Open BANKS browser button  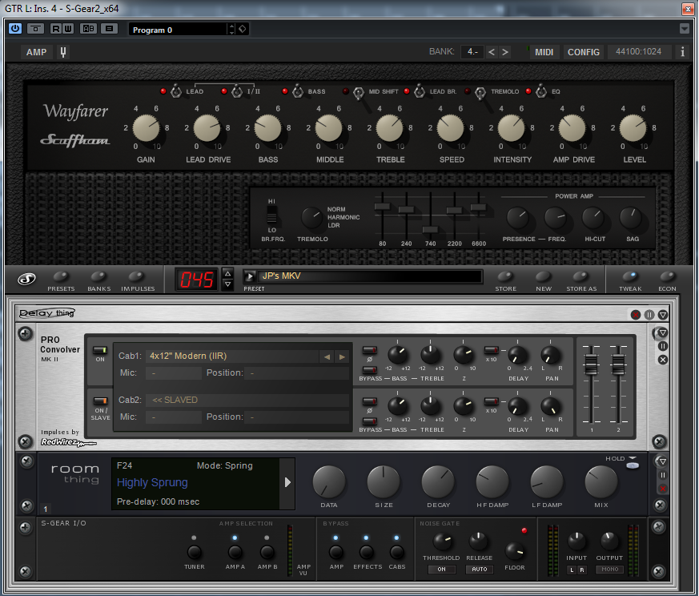[98, 277]
